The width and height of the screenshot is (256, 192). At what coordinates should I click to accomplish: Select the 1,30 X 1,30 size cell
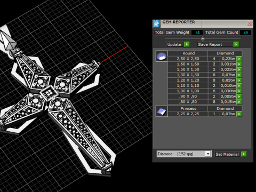tap(188, 75)
